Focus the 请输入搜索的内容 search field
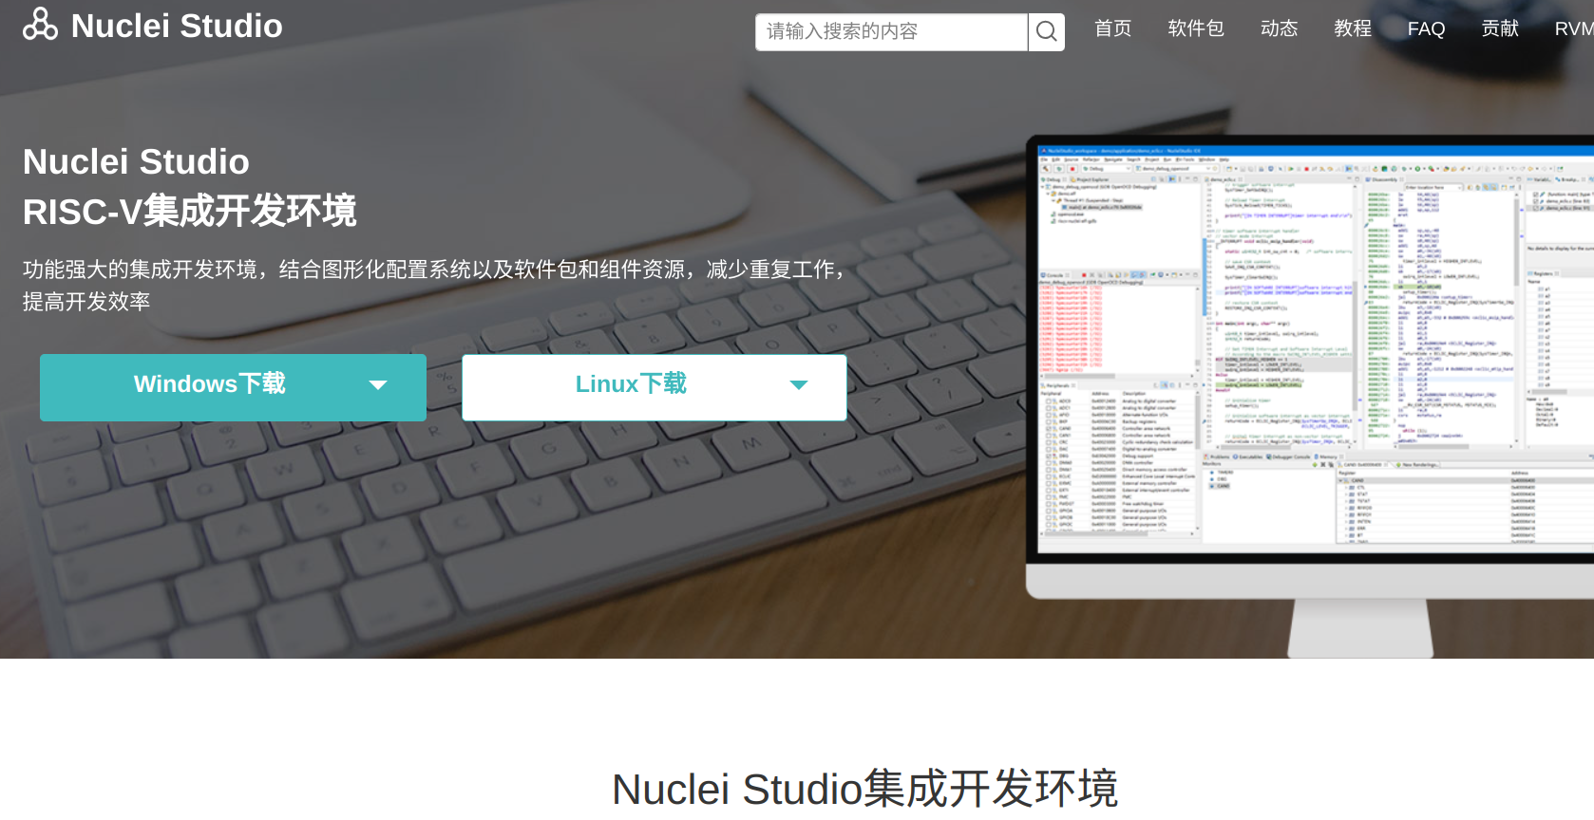 (x=890, y=32)
